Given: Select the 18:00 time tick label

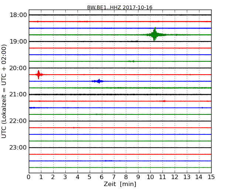Looking at the screenshot, I should [x=18, y=15].
